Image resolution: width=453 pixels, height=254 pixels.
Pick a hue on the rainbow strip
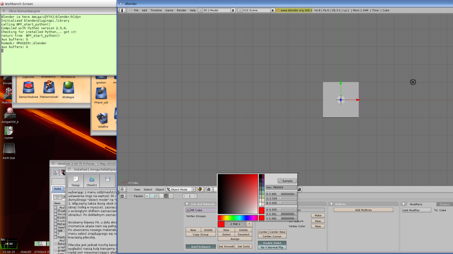coord(238,218)
